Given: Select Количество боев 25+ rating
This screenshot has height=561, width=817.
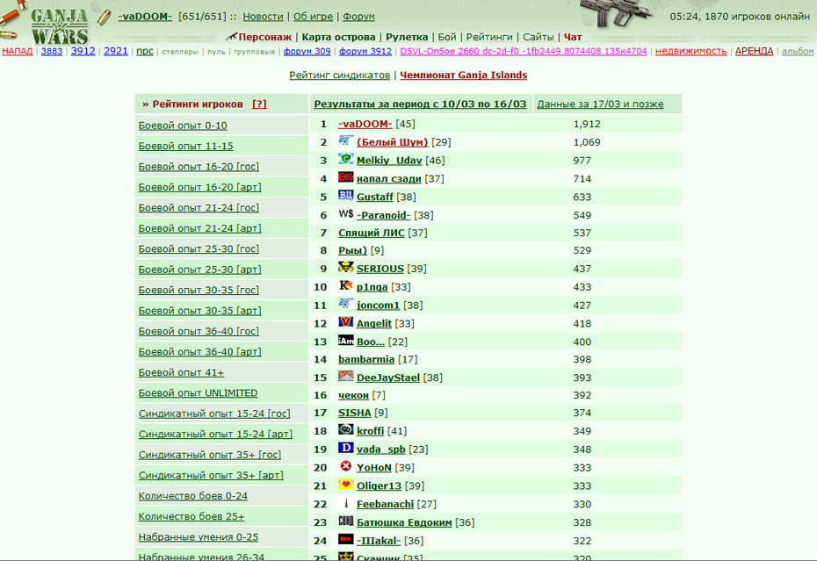Looking at the screenshot, I should click(x=192, y=517).
